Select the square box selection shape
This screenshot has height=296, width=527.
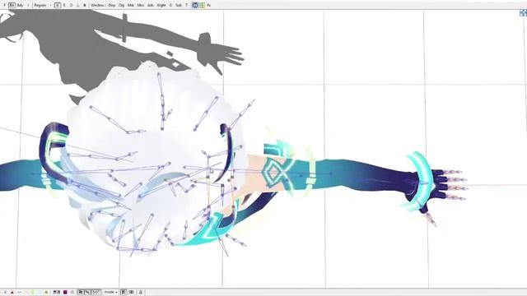point(58,6)
